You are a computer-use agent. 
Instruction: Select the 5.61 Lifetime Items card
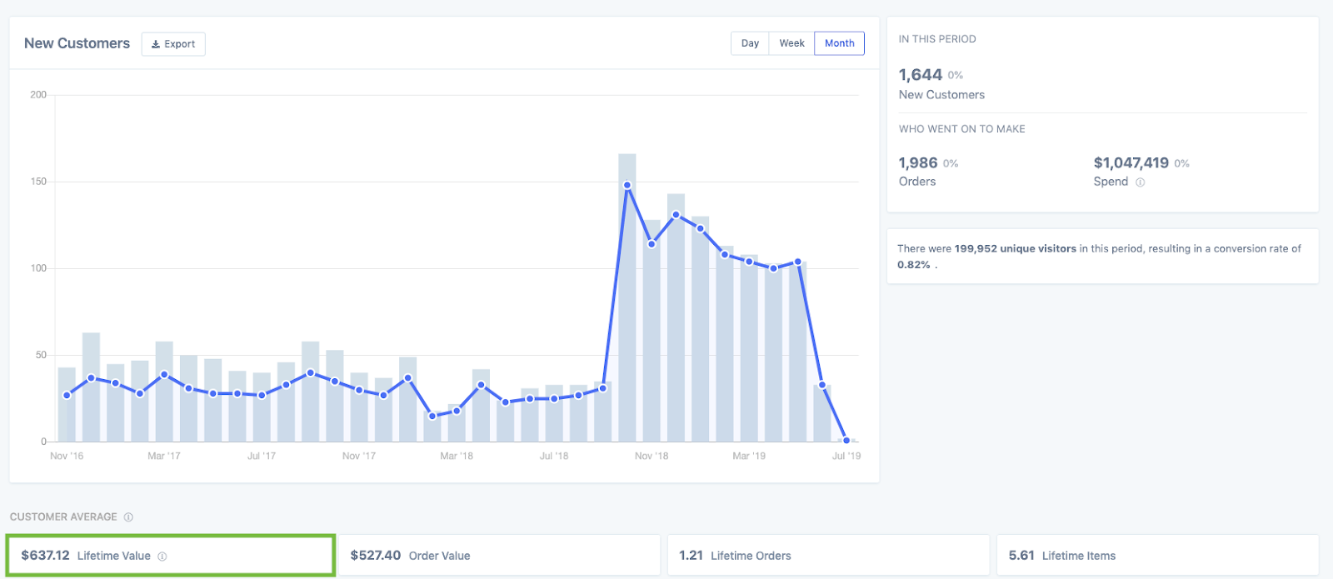pos(1156,556)
